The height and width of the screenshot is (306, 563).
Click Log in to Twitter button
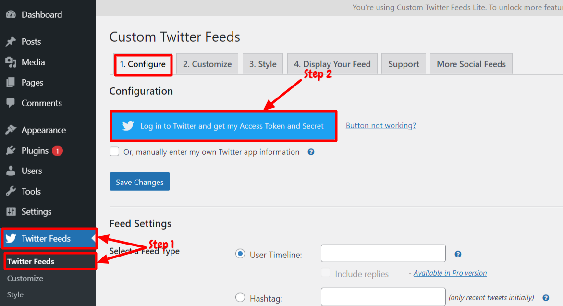tap(223, 126)
